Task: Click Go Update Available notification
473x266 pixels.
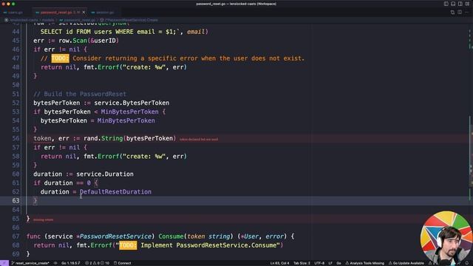Action: [406, 263]
